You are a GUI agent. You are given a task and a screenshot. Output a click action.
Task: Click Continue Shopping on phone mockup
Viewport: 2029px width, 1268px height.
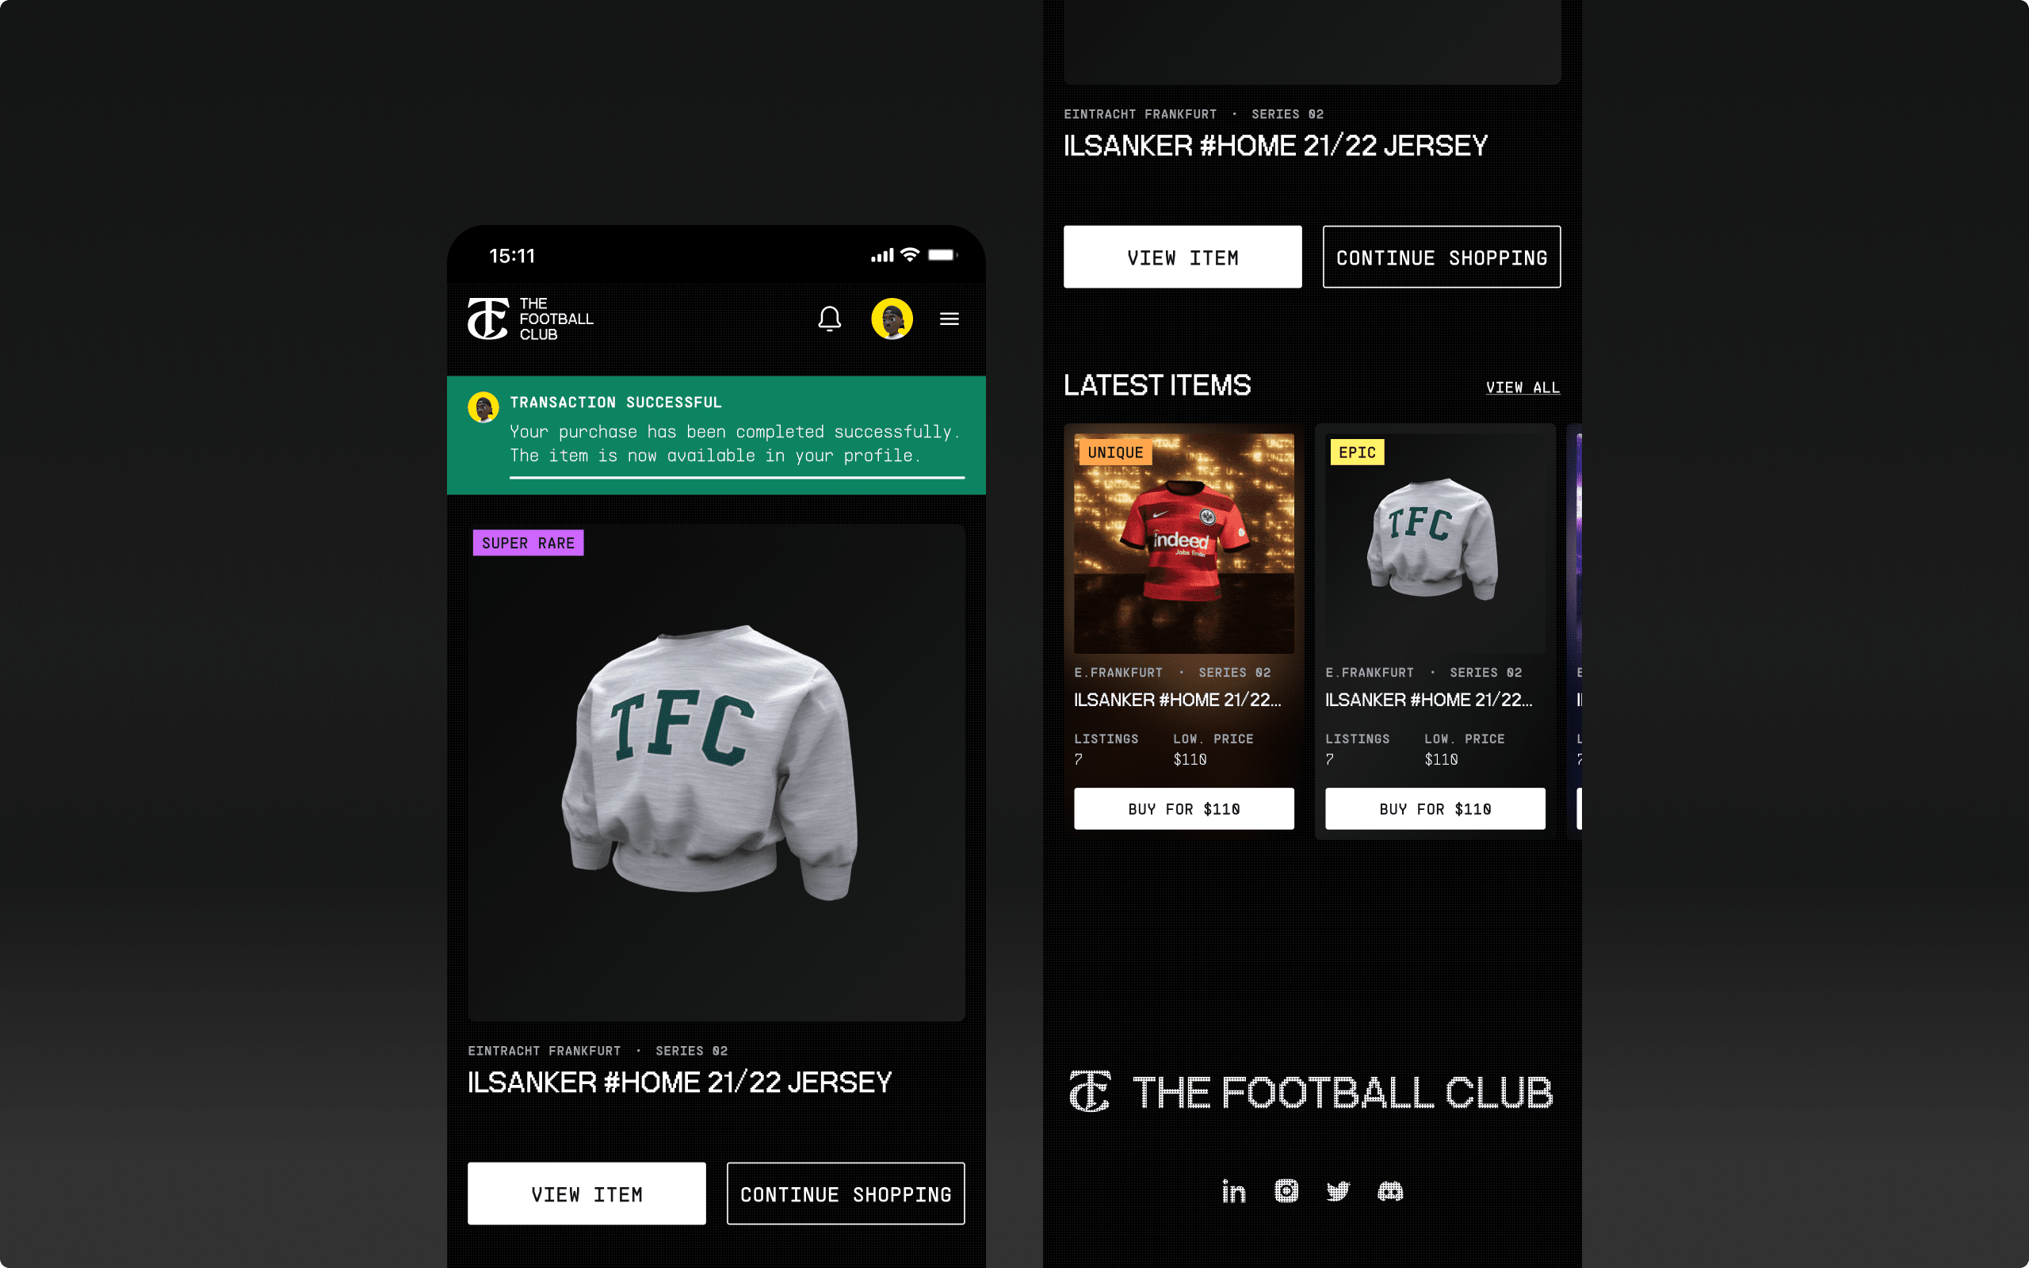[845, 1194]
